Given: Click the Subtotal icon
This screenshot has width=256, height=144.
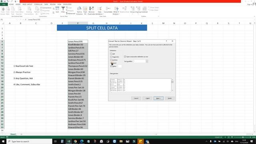Looking at the screenshot, I should point(144,10).
